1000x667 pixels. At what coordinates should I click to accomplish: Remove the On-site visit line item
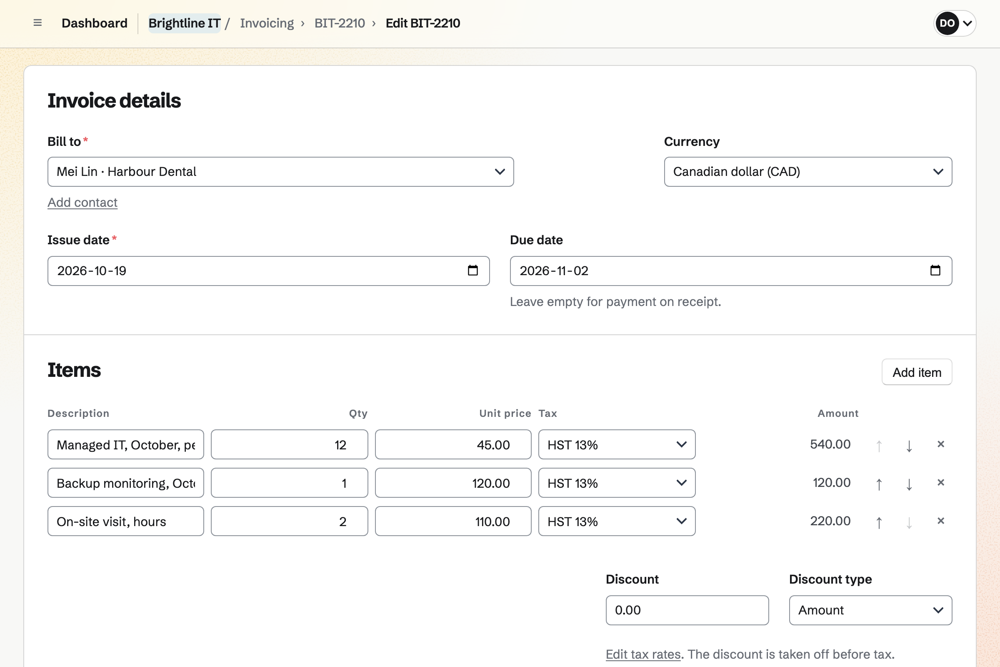pos(940,521)
